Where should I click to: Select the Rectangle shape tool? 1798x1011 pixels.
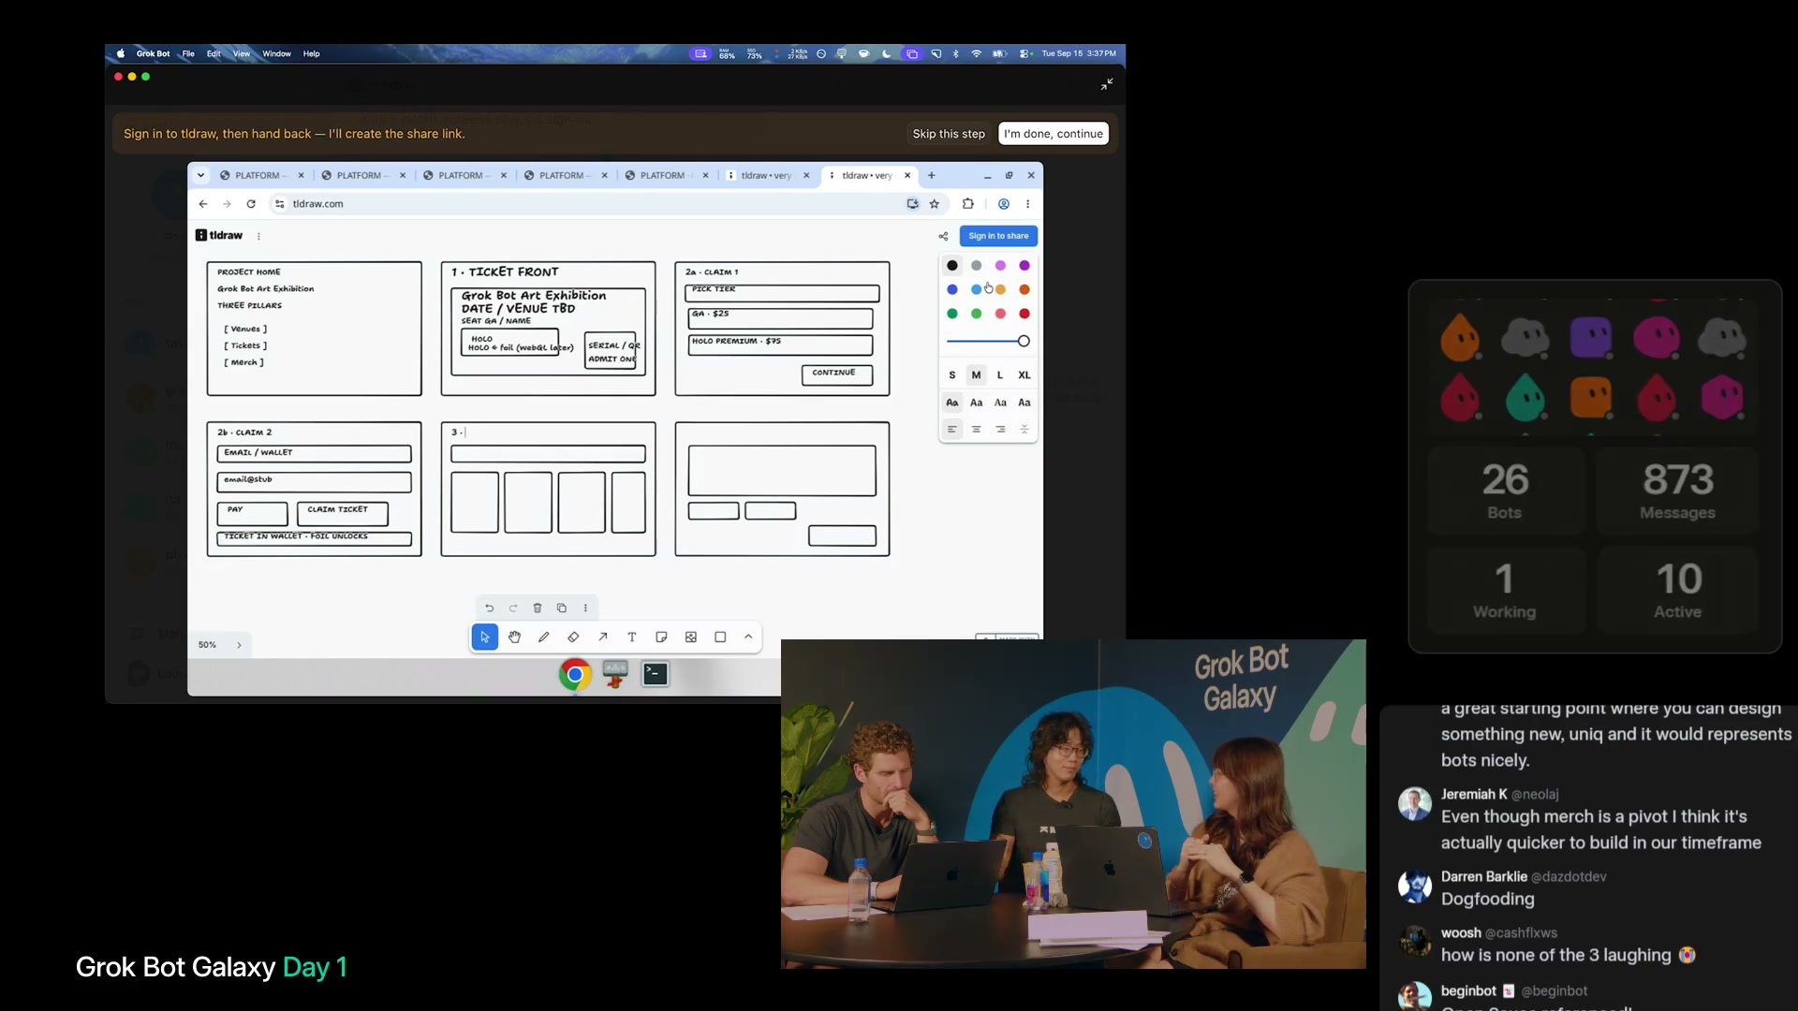point(720,637)
